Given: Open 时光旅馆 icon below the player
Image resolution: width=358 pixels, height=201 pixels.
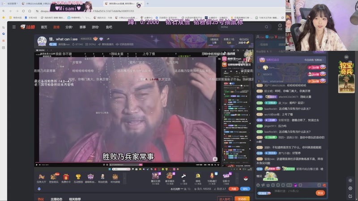Looking at the screenshot, I should (115, 178).
